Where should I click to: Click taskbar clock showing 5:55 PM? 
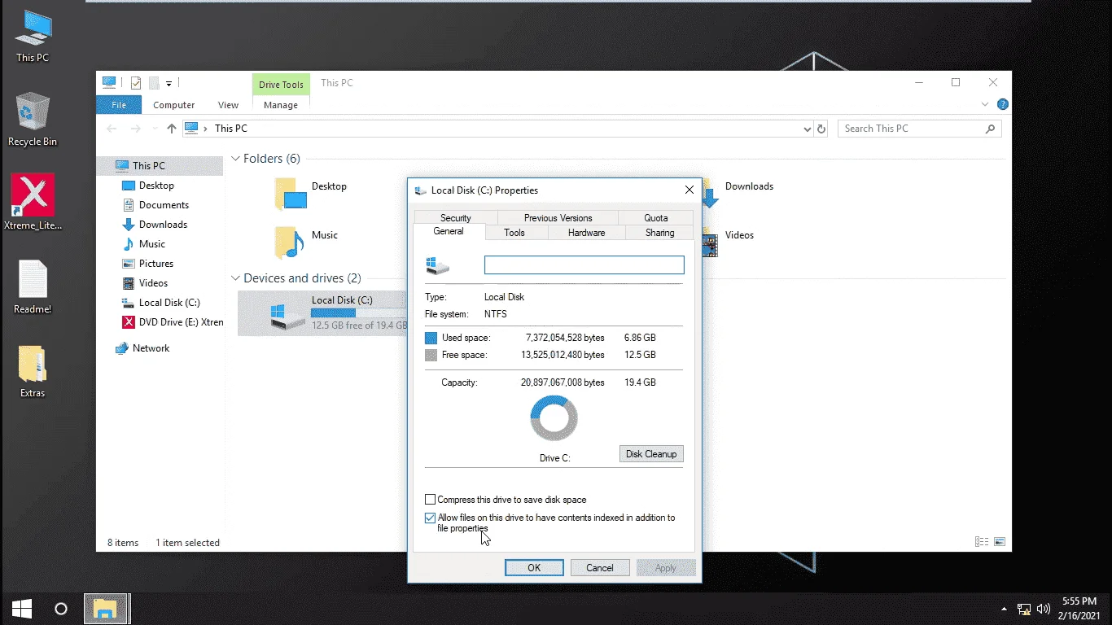coord(1079,609)
